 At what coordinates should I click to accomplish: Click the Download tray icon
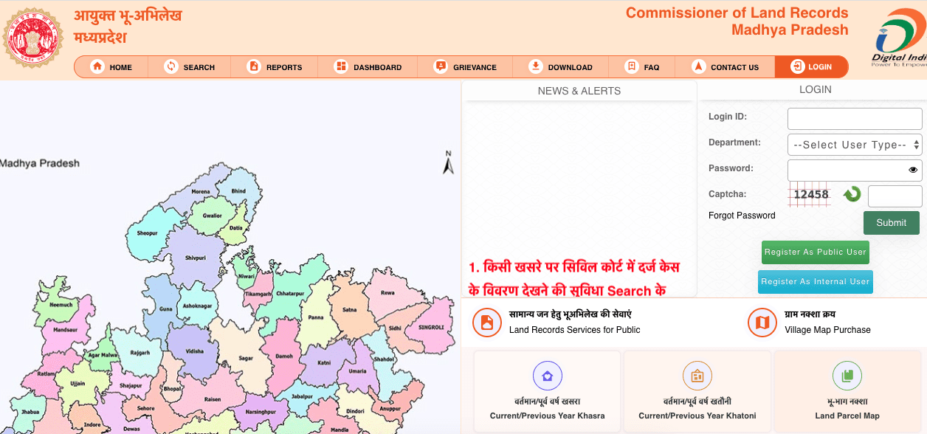pyautogui.click(x=535, y=66)
